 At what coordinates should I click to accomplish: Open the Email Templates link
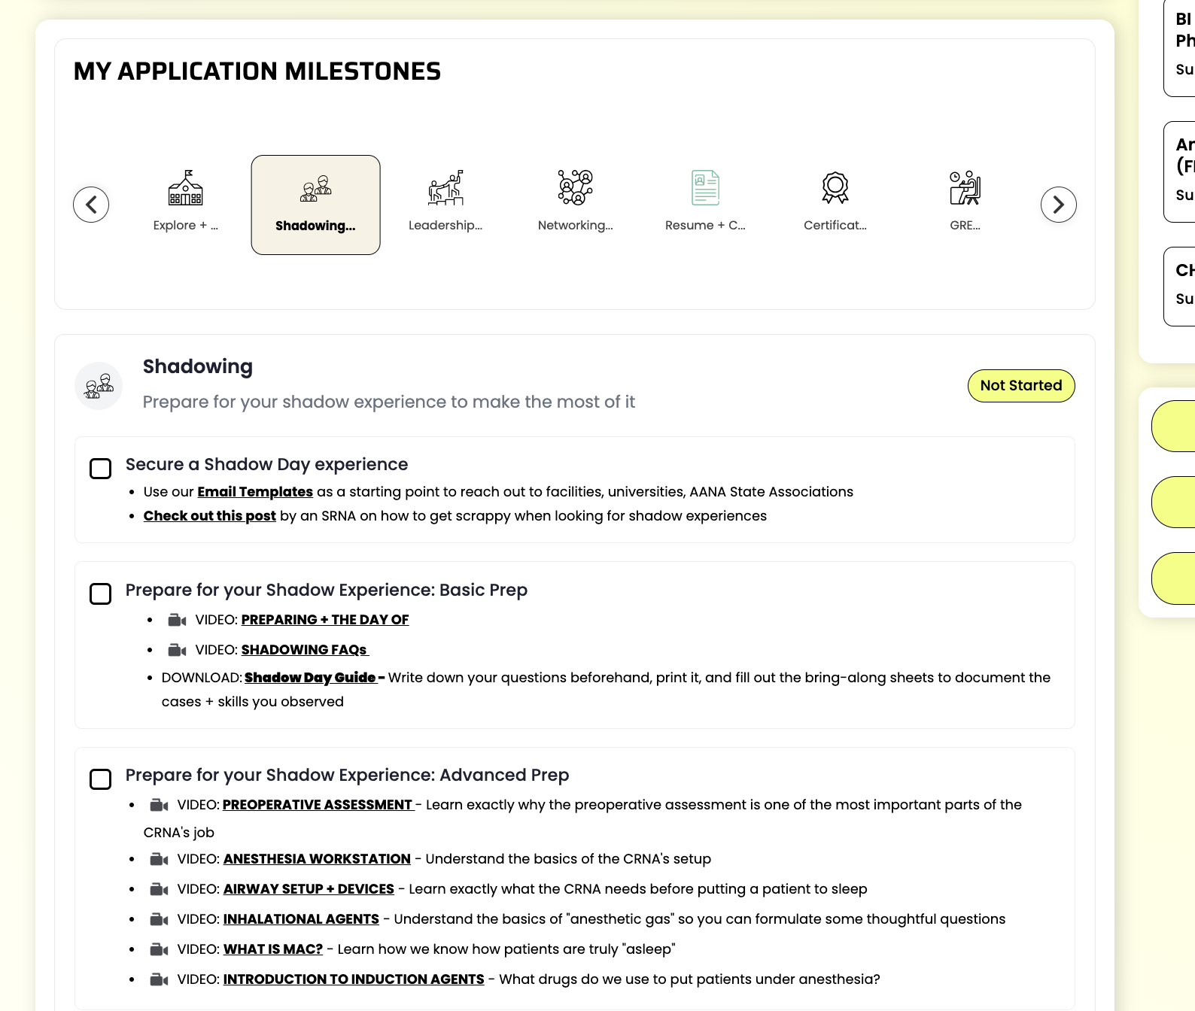coord(255,492)
